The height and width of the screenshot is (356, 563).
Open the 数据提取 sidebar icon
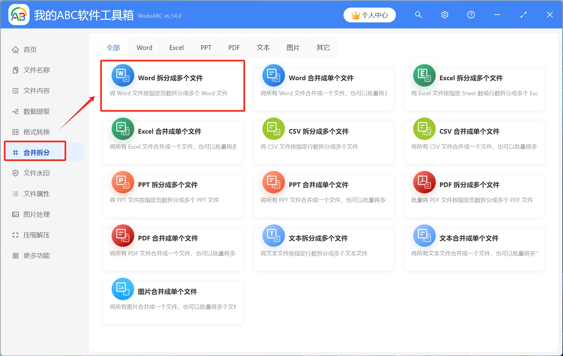(x=15, y=111)
